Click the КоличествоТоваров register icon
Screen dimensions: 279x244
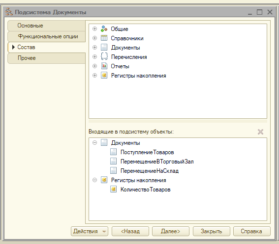point(113,190)
